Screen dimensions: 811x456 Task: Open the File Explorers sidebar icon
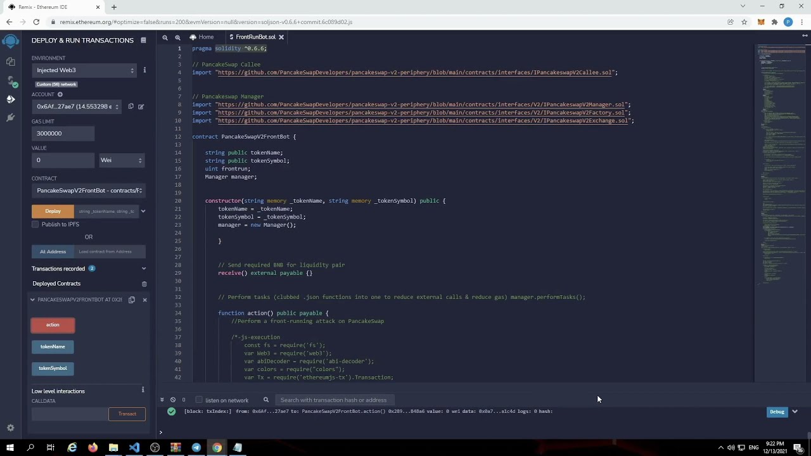click(x=10, y=61)
